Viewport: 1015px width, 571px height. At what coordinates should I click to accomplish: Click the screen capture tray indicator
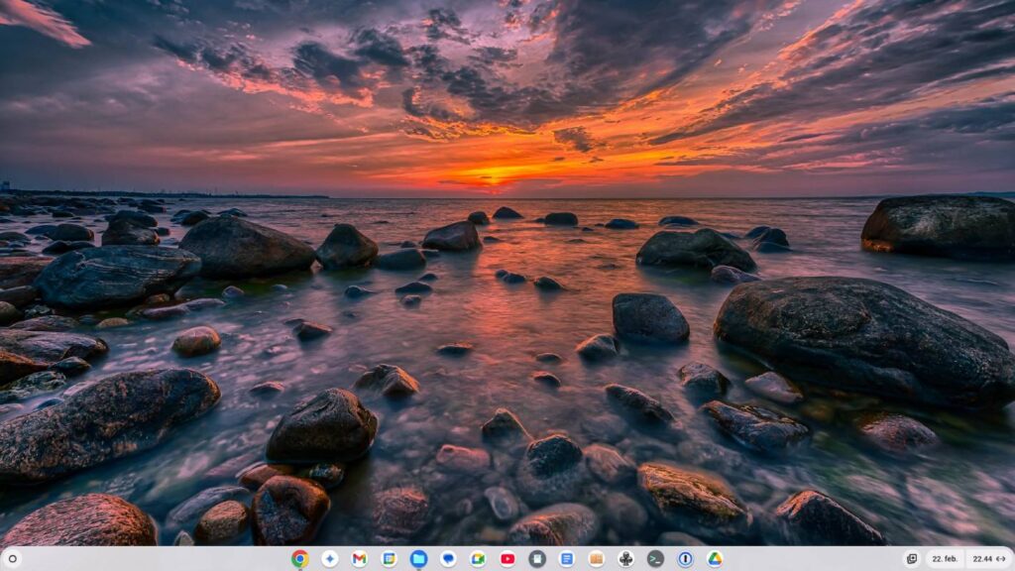click(x=912, y=558)
